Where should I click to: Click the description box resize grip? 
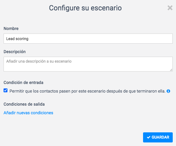[171, 70]
